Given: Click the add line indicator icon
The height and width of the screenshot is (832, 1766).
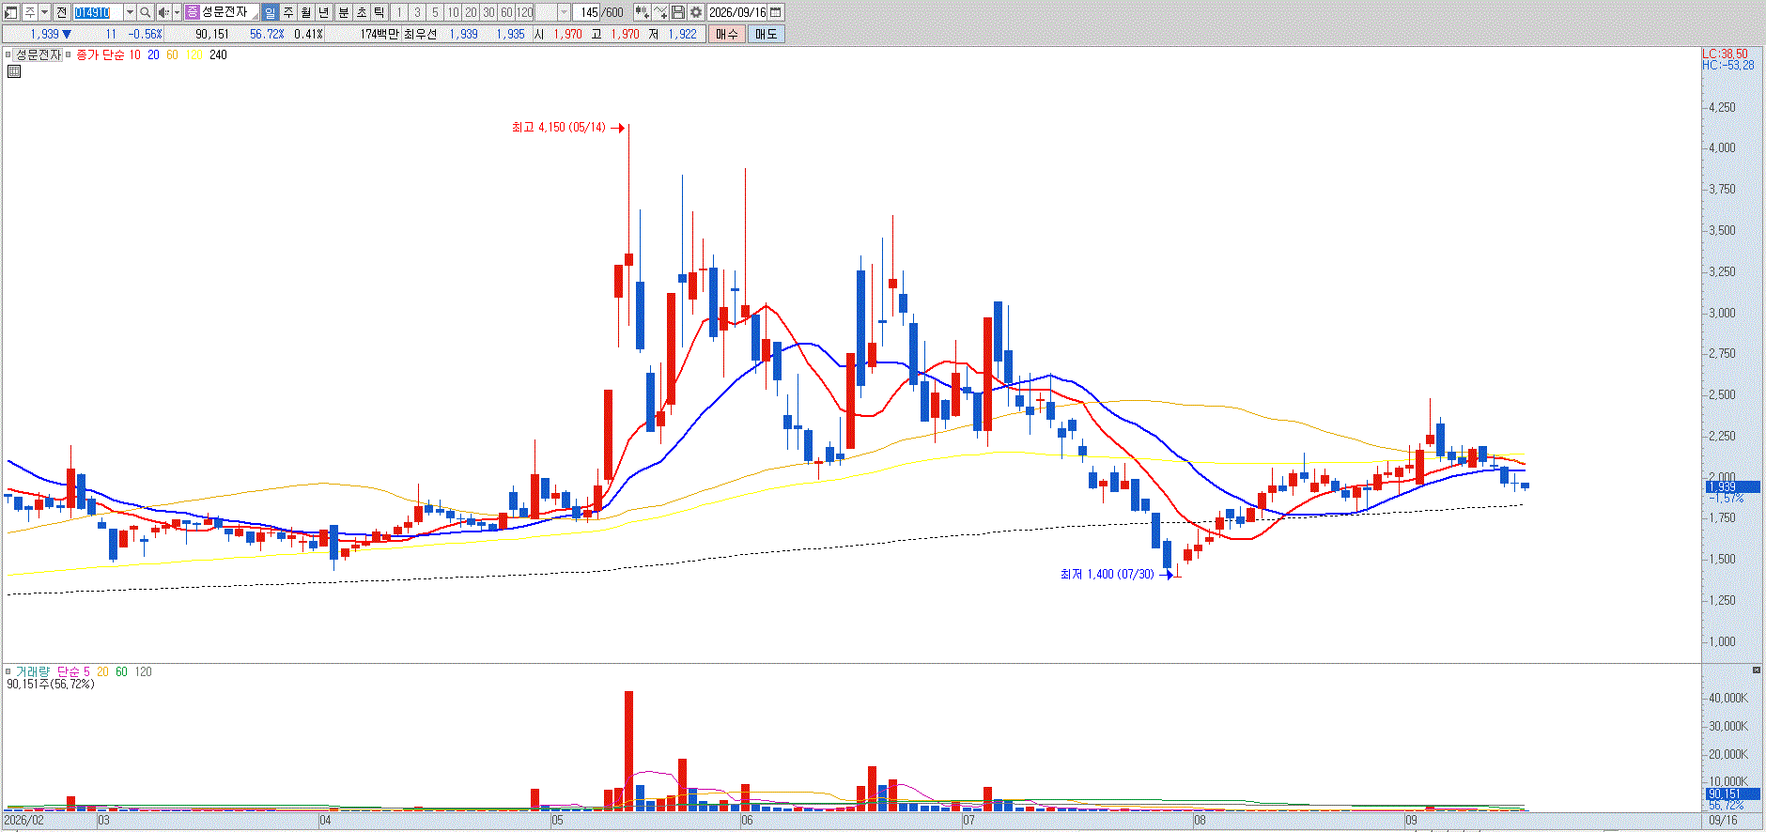Looking at the screenshot, I should [660, 12].
